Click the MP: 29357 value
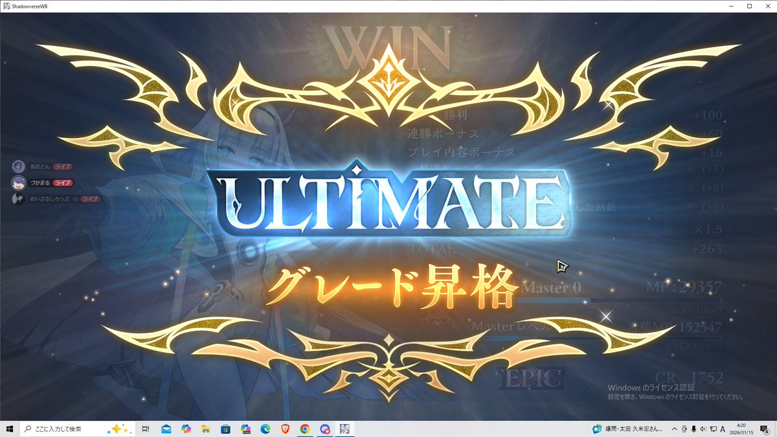 [684, 287]
